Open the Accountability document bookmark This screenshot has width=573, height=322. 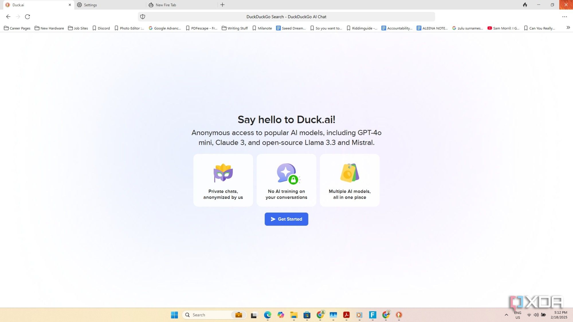click(x=397, y=28)
